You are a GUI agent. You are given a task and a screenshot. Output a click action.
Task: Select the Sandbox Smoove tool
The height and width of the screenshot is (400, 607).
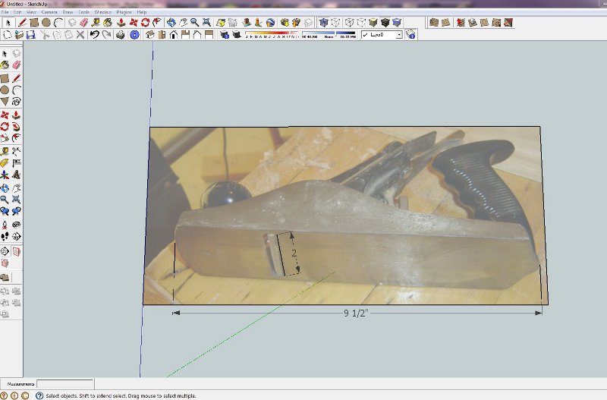[461, 23]
